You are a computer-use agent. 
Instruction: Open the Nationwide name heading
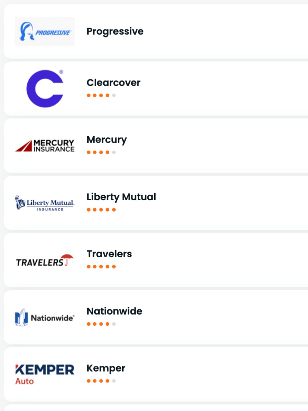pyautogui.click(x=114, y=311)
